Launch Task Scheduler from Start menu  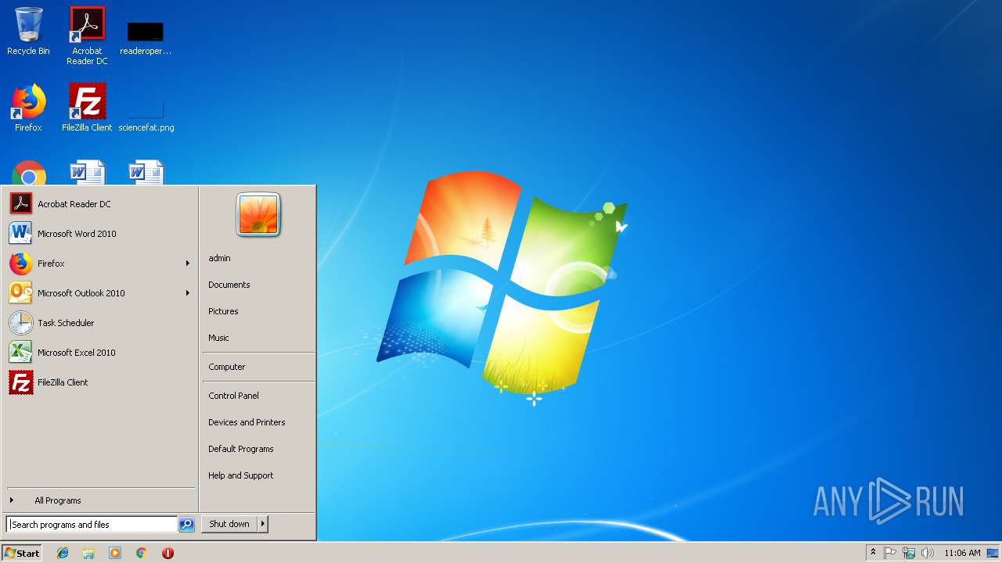99,323
